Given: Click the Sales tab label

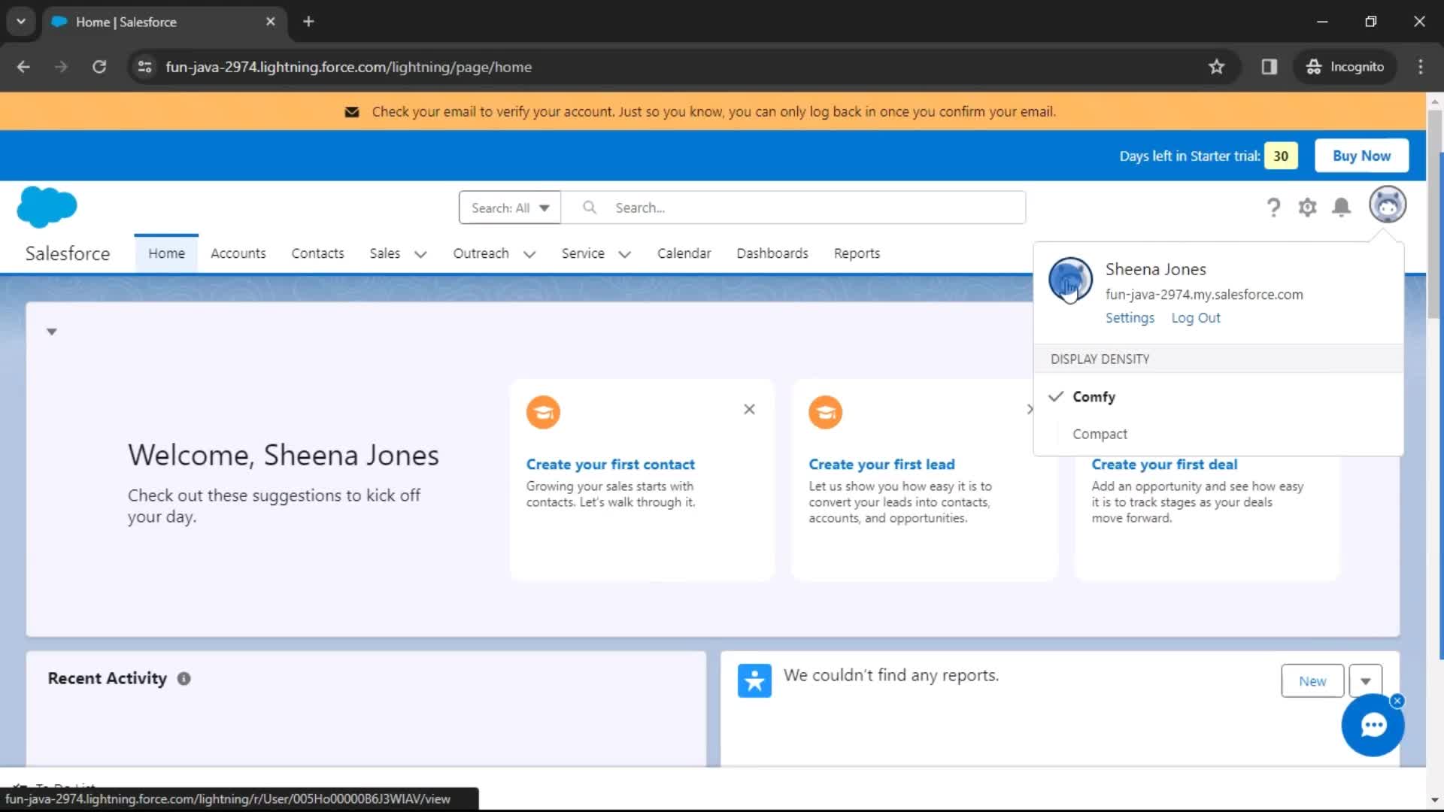Looking at the screenshot, I should [385, 253].
